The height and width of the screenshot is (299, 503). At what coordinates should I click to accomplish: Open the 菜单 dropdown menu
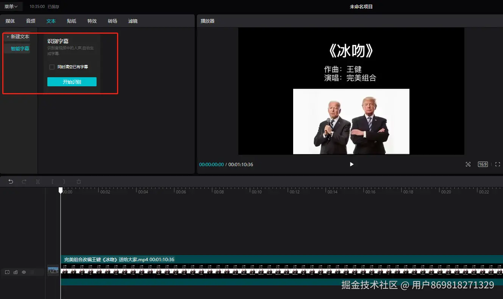pos(11,6)
